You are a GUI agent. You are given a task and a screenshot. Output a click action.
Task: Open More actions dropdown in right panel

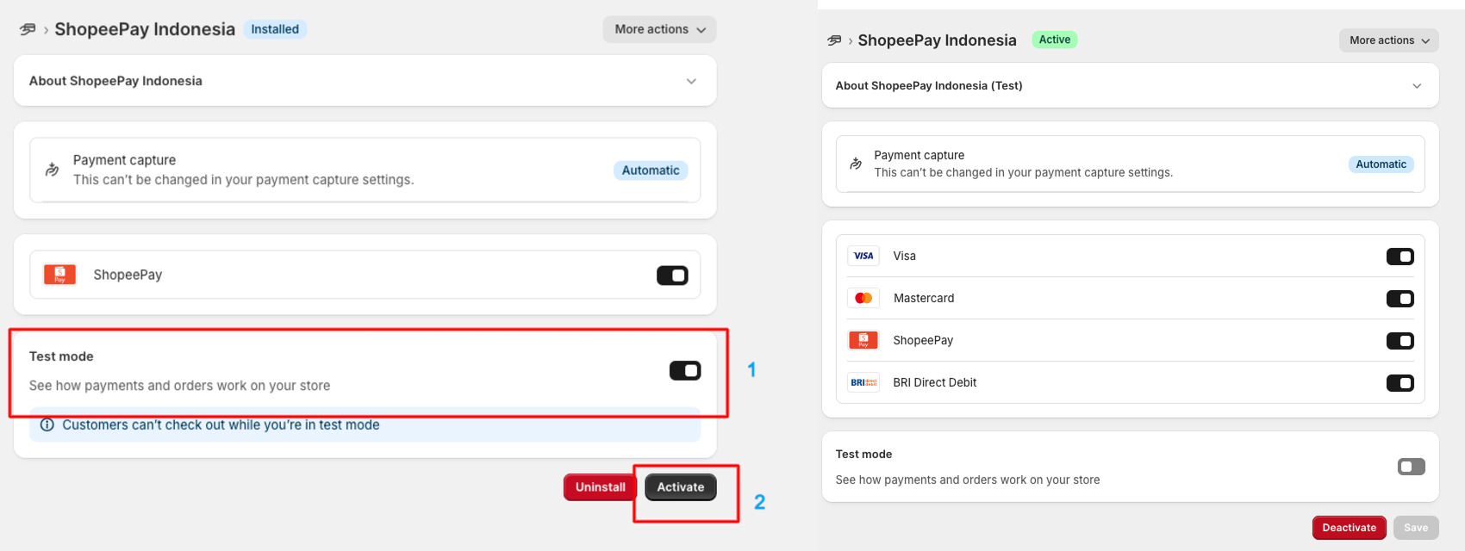point(1389,40)
